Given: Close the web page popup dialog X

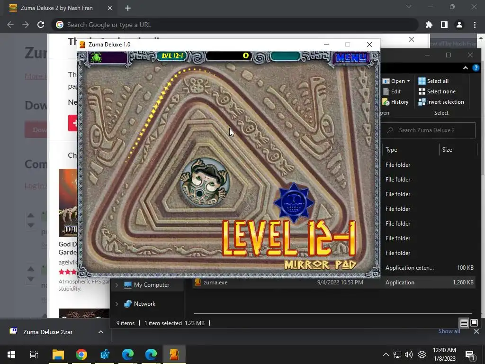Looking at the screenshot, I should tap(412, 39).
